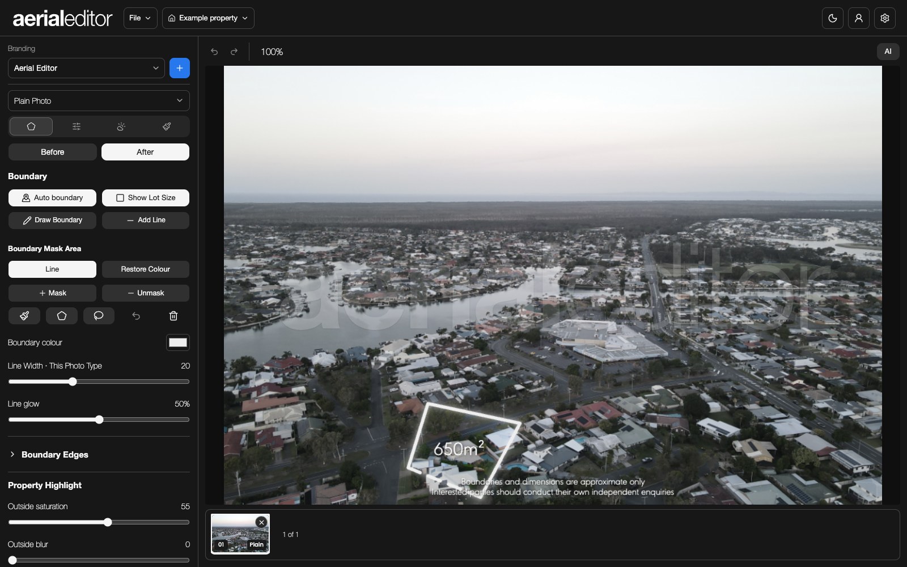Click the Outside blur slider handle
Viewport: 907px width, 567px height.
12,560
